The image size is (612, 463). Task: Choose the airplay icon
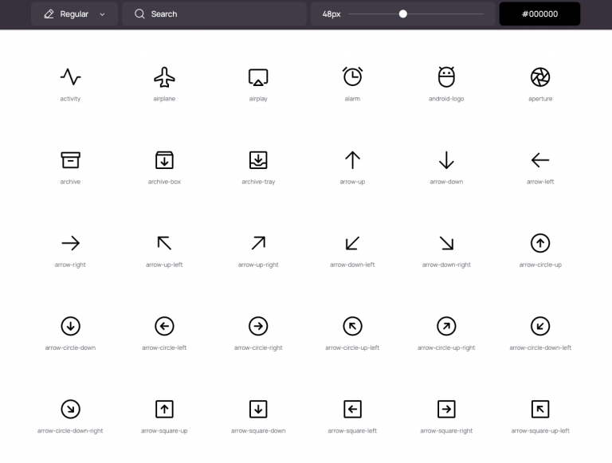pos(258,77)
